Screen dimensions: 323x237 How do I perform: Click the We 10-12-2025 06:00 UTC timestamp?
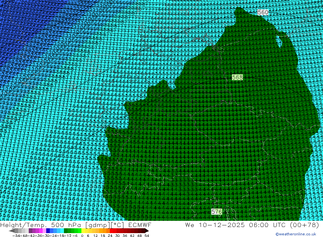point(252,225)
